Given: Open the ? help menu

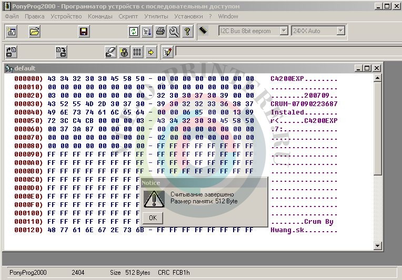Looking at the screenshot, I should pos(210,16).
